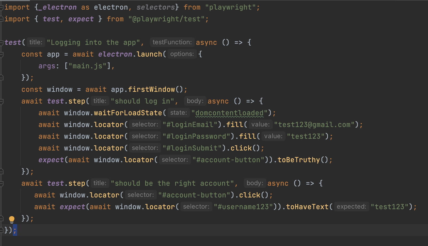The image size is (428, 246).
Task: Click the underlined "domcontentloaded" string
Action: 229,113
